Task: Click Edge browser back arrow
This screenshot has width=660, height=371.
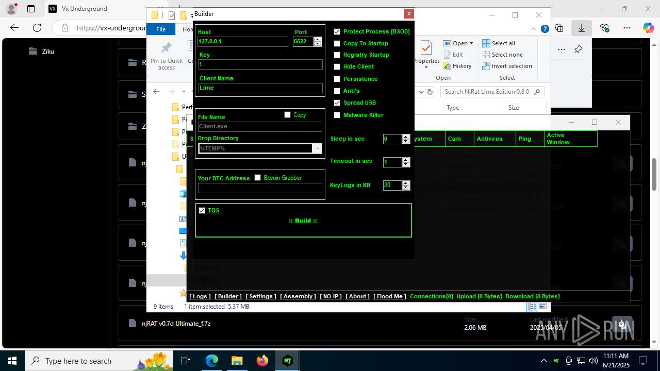Action: pyautogui.click(x=14, y=28)
